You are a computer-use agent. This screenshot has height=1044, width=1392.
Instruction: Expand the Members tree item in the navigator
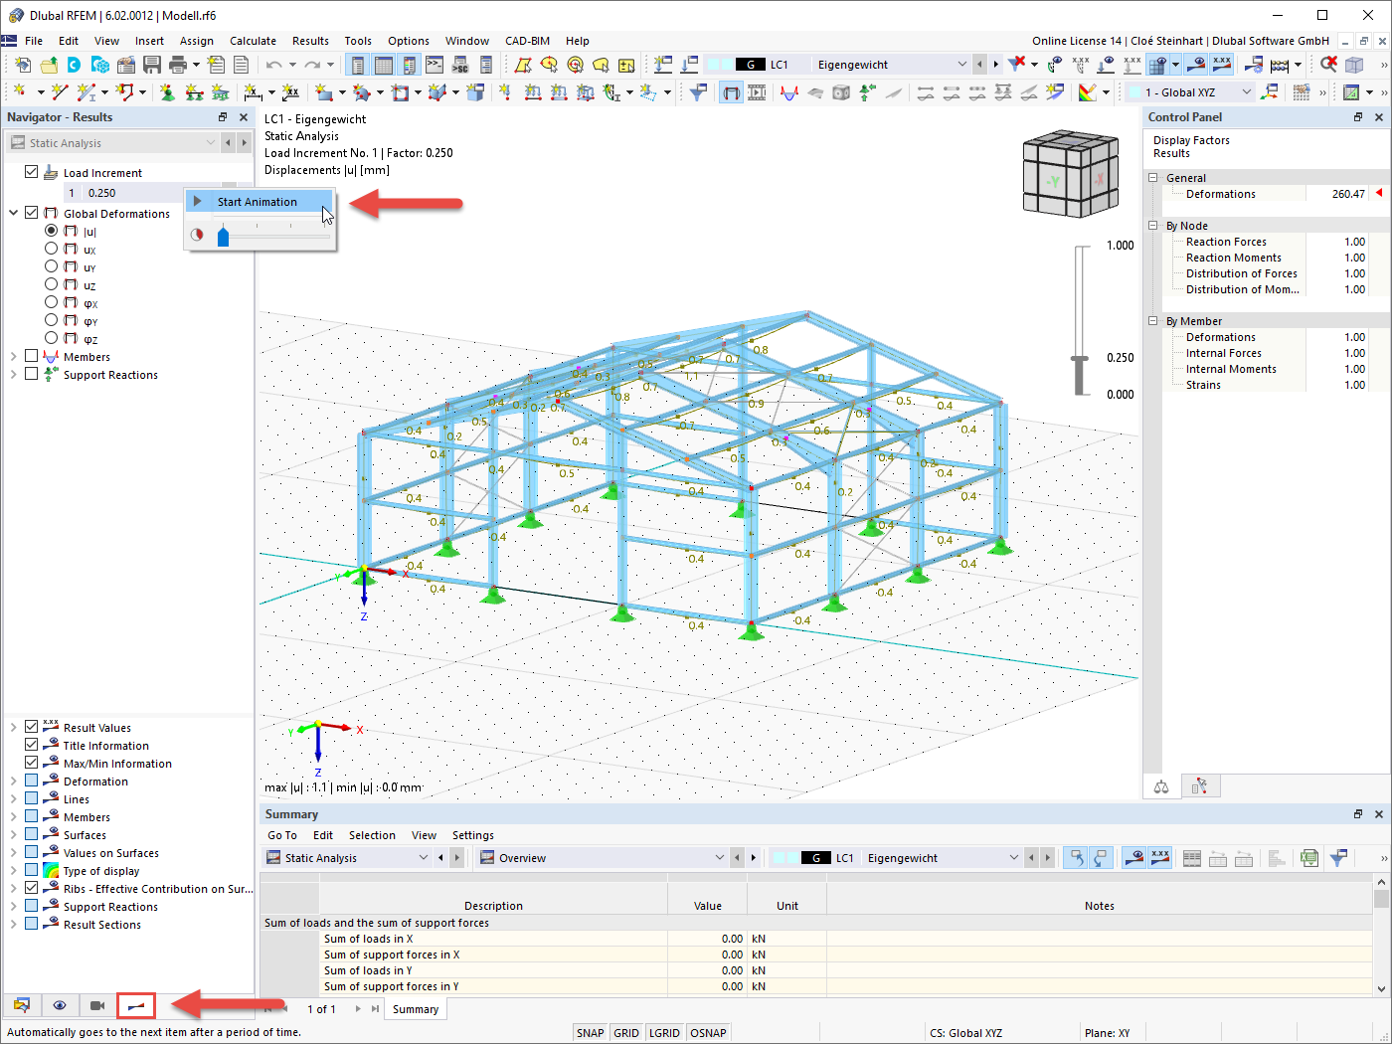(x=15, y=356)
